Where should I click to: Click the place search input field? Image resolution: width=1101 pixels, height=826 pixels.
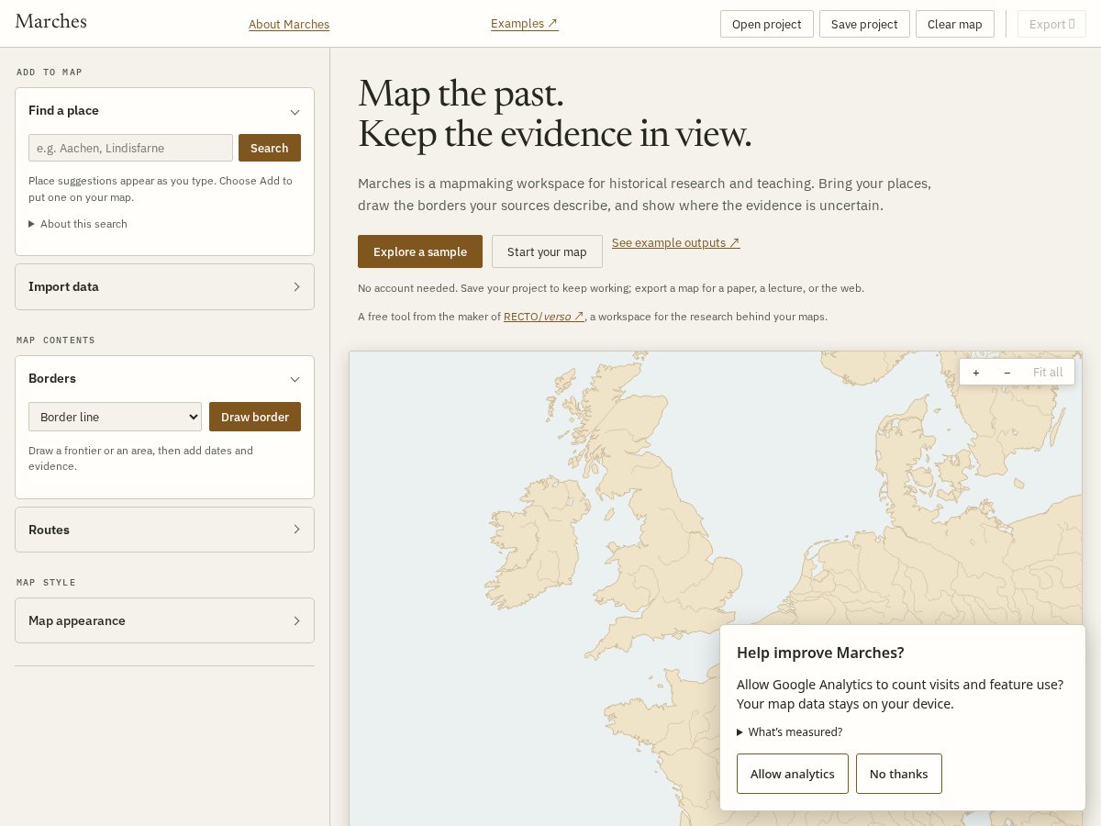[x=130, y=148]
